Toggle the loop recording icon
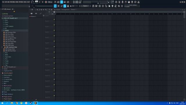 coord(68,2)
